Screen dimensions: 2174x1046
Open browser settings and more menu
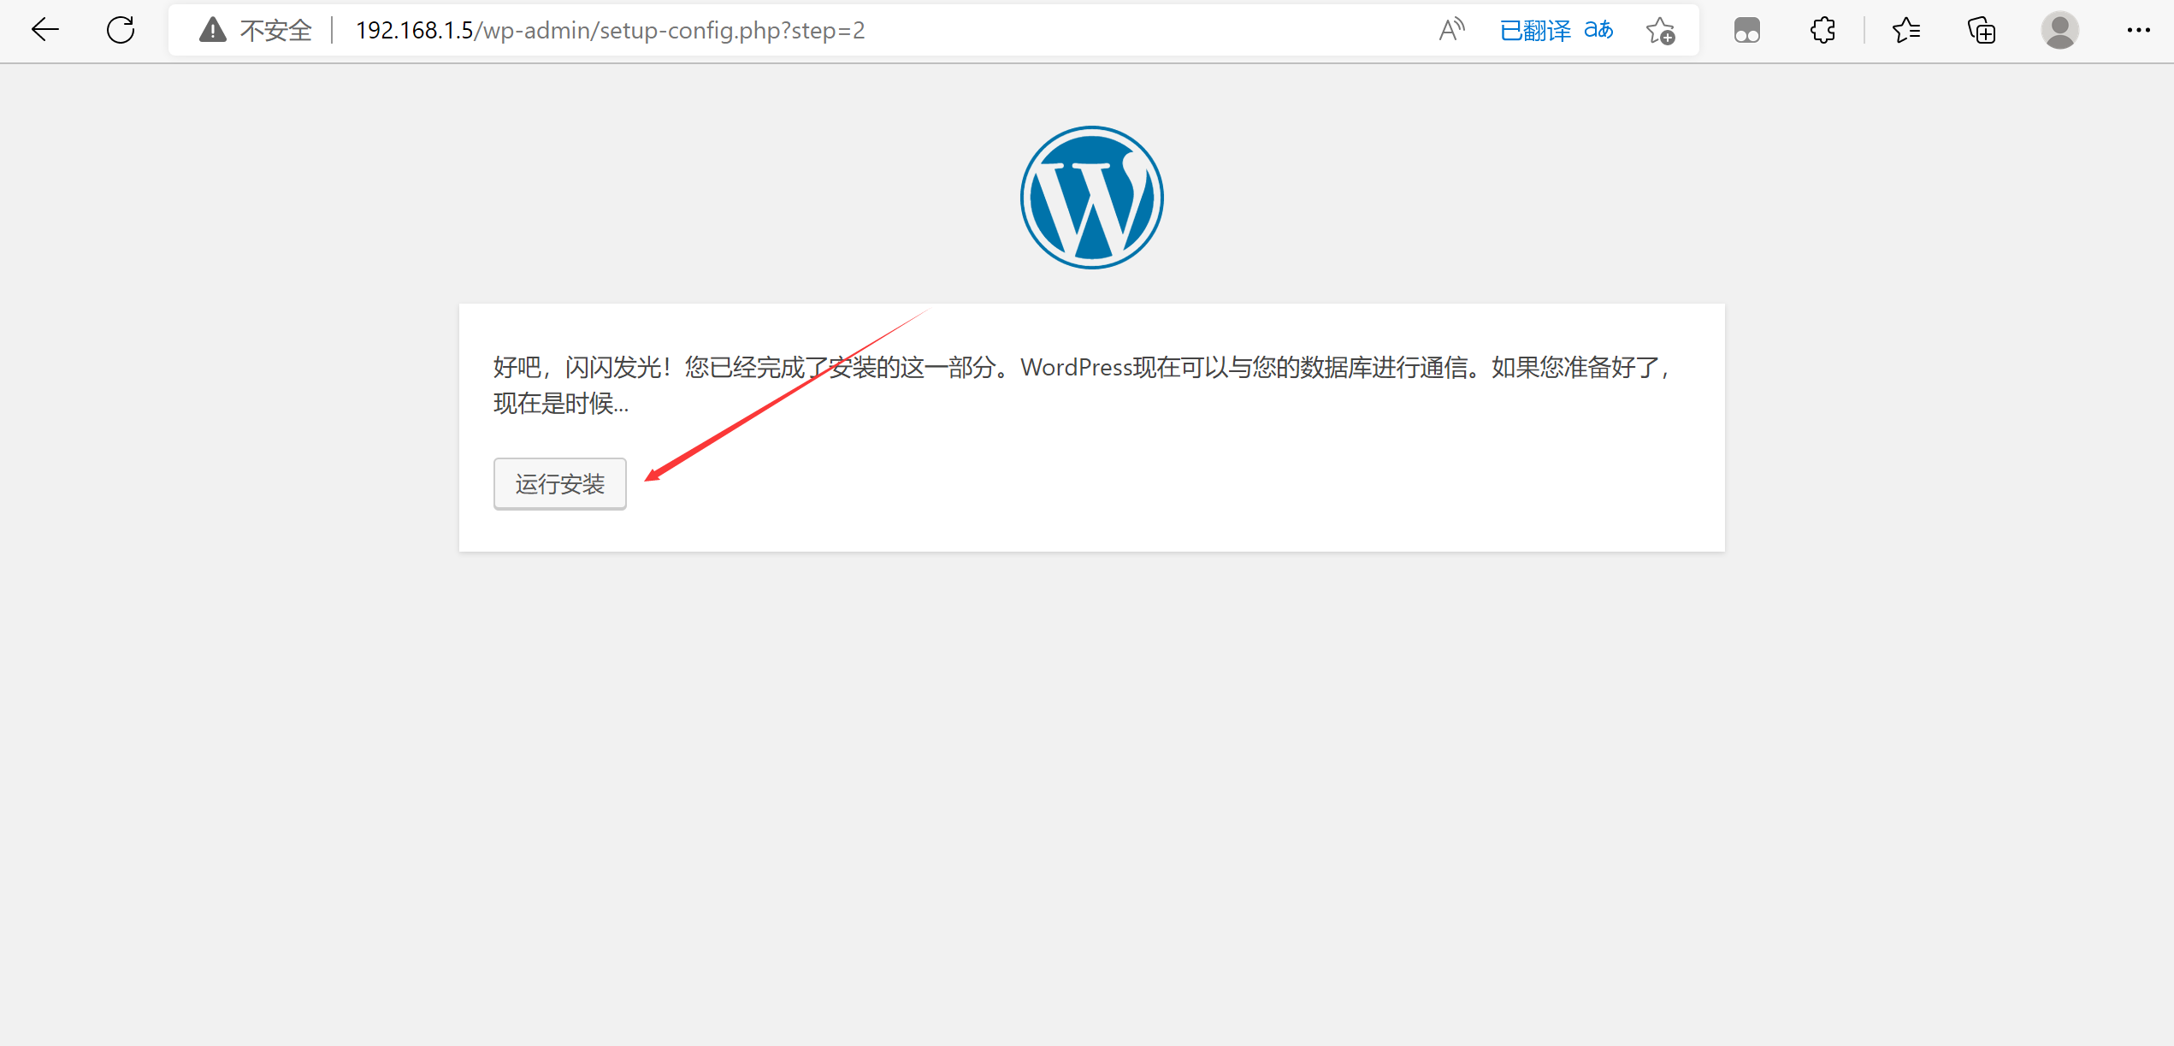tap(2138, 30)
